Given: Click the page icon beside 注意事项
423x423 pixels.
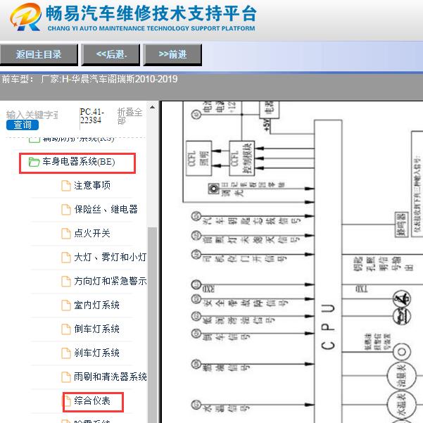Looking at the screenshot, I should [66, 186].
